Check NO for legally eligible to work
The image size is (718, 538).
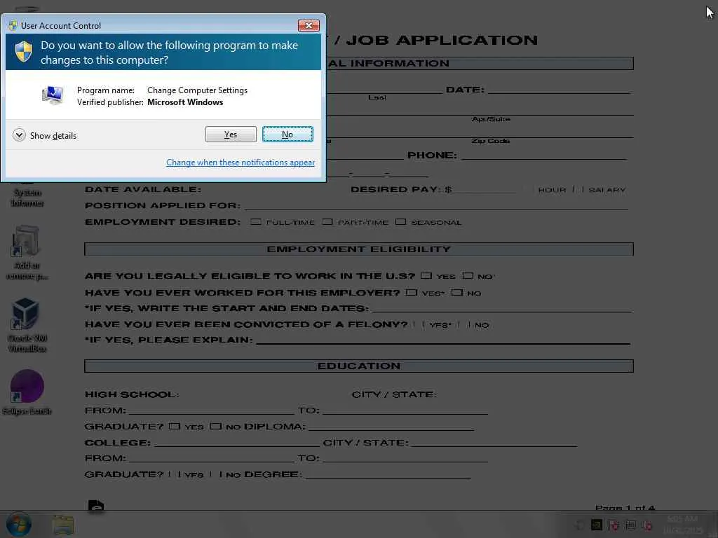coord(468,276)
